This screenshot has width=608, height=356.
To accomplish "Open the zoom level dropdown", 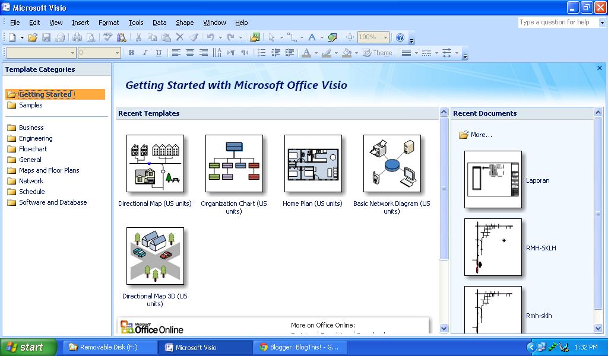I will point(386,37).
